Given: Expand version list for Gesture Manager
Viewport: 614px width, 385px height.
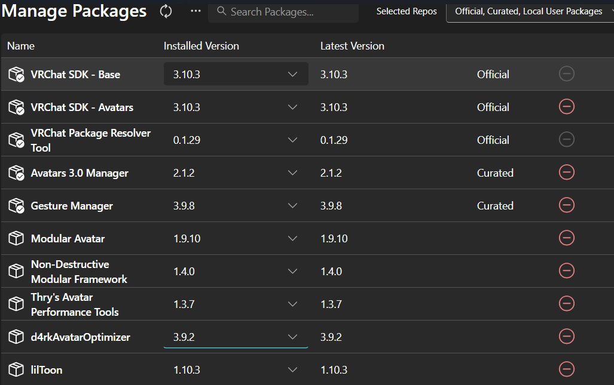Looking at the screenshot, I should 236,205.
